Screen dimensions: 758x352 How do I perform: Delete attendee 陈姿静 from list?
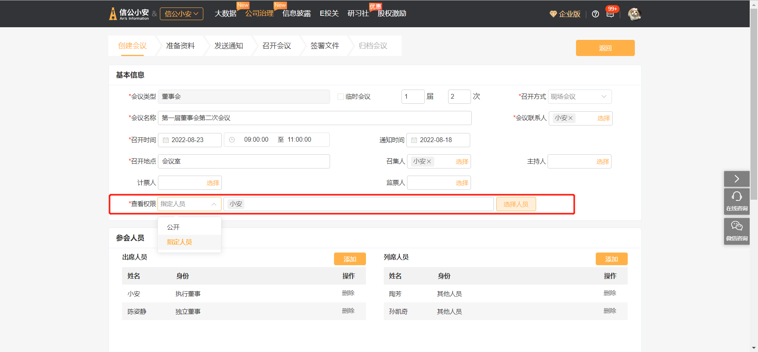click(x=348, y=311)
